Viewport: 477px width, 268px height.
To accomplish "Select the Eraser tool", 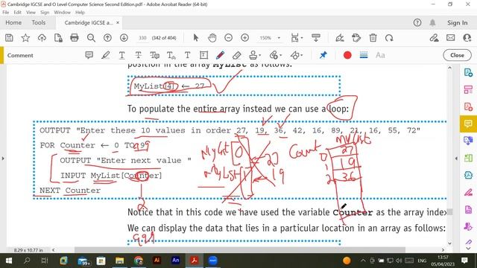I will point(237,55).
